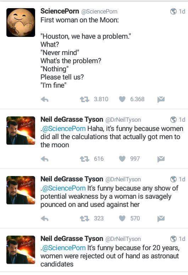Open SciencePorn's Pluto profile picture
Image resolution: width=188 pixels, height=275 pixels.
tap(21, 22)
